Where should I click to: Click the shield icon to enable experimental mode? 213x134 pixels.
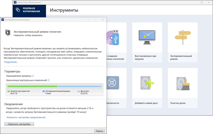pyautogui.click(x=8, y=33)
